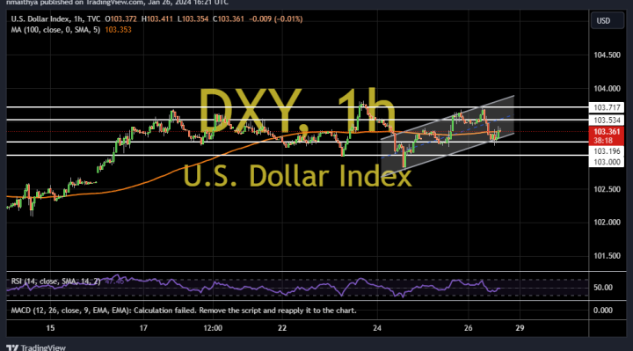Click the RSI (14, close, SMA, 14, 2) legend
This screenshot has width=633, height=351.
pyautogui.click(x=55, y=282)
